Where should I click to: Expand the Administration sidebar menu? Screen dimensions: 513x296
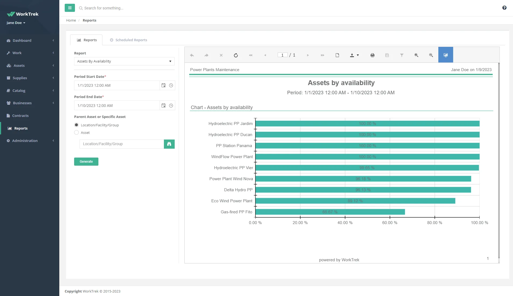[30, 141]
